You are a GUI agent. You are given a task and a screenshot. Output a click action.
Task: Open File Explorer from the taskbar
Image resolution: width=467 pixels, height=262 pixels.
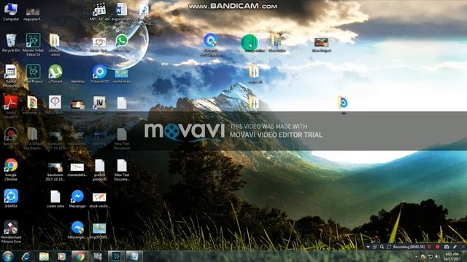point(44,256)
